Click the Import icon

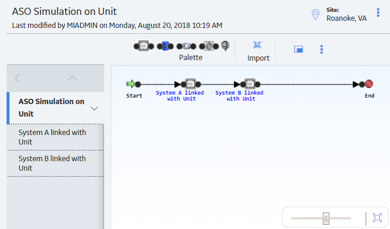point(257,45)
